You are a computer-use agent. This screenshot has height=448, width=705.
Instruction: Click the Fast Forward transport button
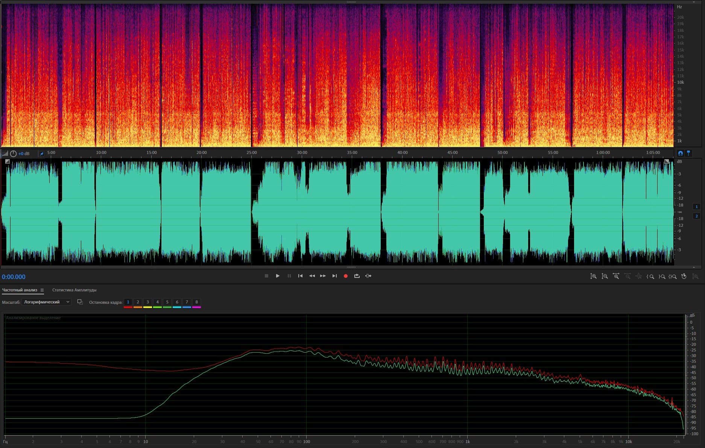pos(323,276)
